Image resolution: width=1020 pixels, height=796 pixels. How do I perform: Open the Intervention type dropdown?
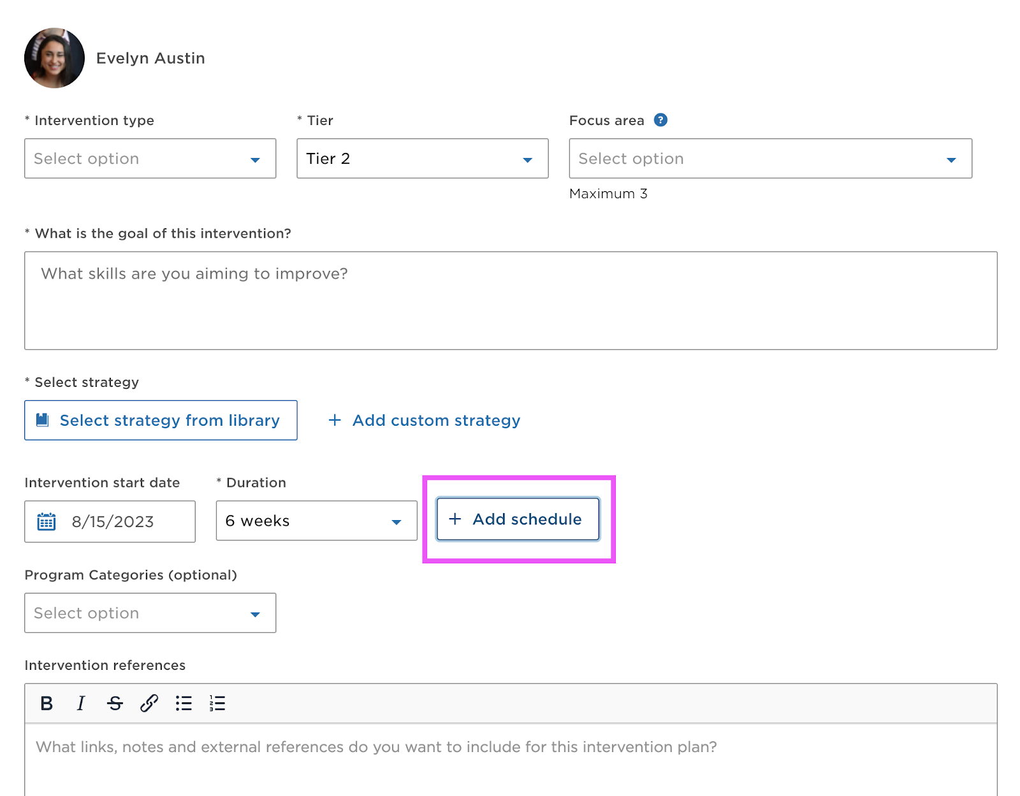(150, 159)
